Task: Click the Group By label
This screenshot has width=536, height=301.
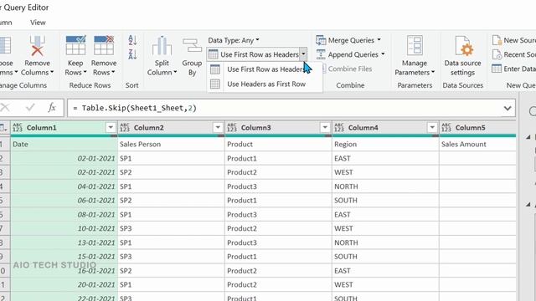Action: point(192,68)
